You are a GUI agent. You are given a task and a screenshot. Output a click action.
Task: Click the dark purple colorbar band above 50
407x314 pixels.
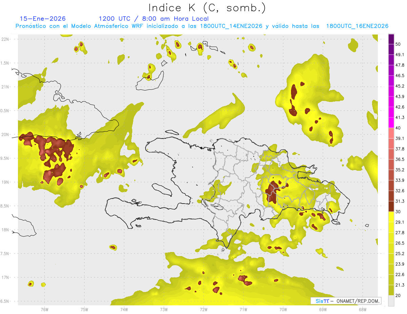(x=391, y=39)
